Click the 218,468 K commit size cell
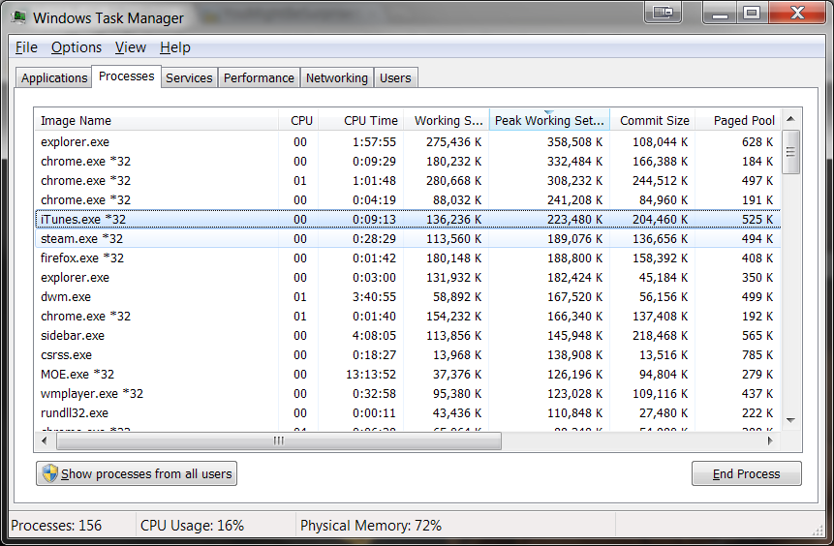 [x=660, y=336]
